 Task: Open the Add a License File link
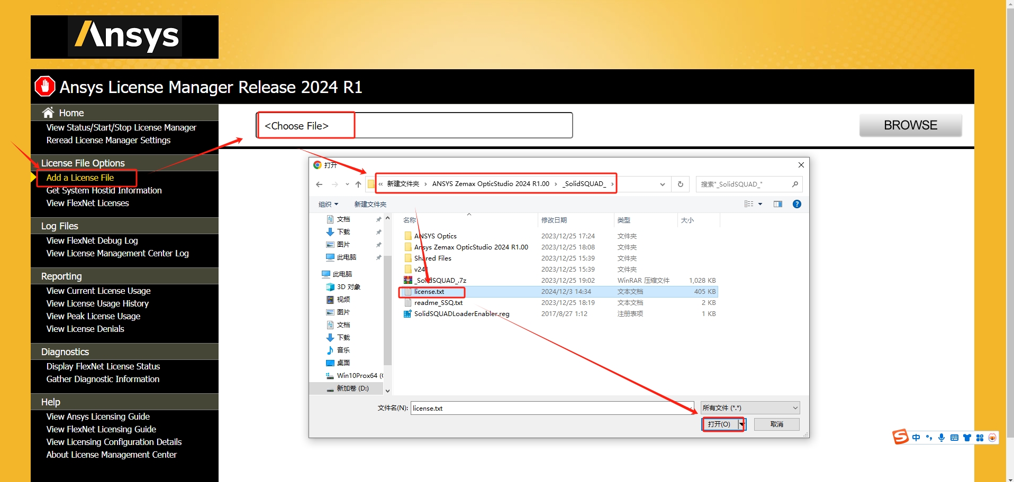point(80,178)
